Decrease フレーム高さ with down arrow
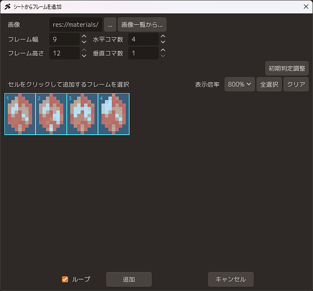The width and height of the screenshot is (313, 291). coord(85,56)
